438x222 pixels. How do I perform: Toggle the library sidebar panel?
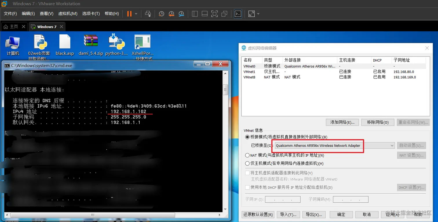pos(194,14)
